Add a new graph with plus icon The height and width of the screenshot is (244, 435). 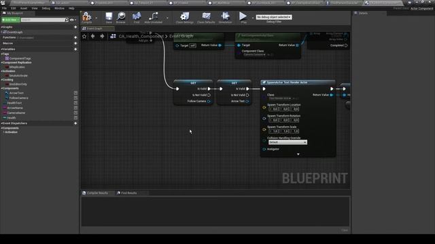(x=75, y=27)
